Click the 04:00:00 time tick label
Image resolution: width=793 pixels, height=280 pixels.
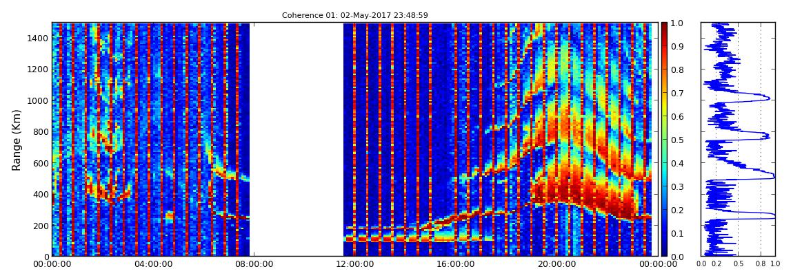click(153, 264)
